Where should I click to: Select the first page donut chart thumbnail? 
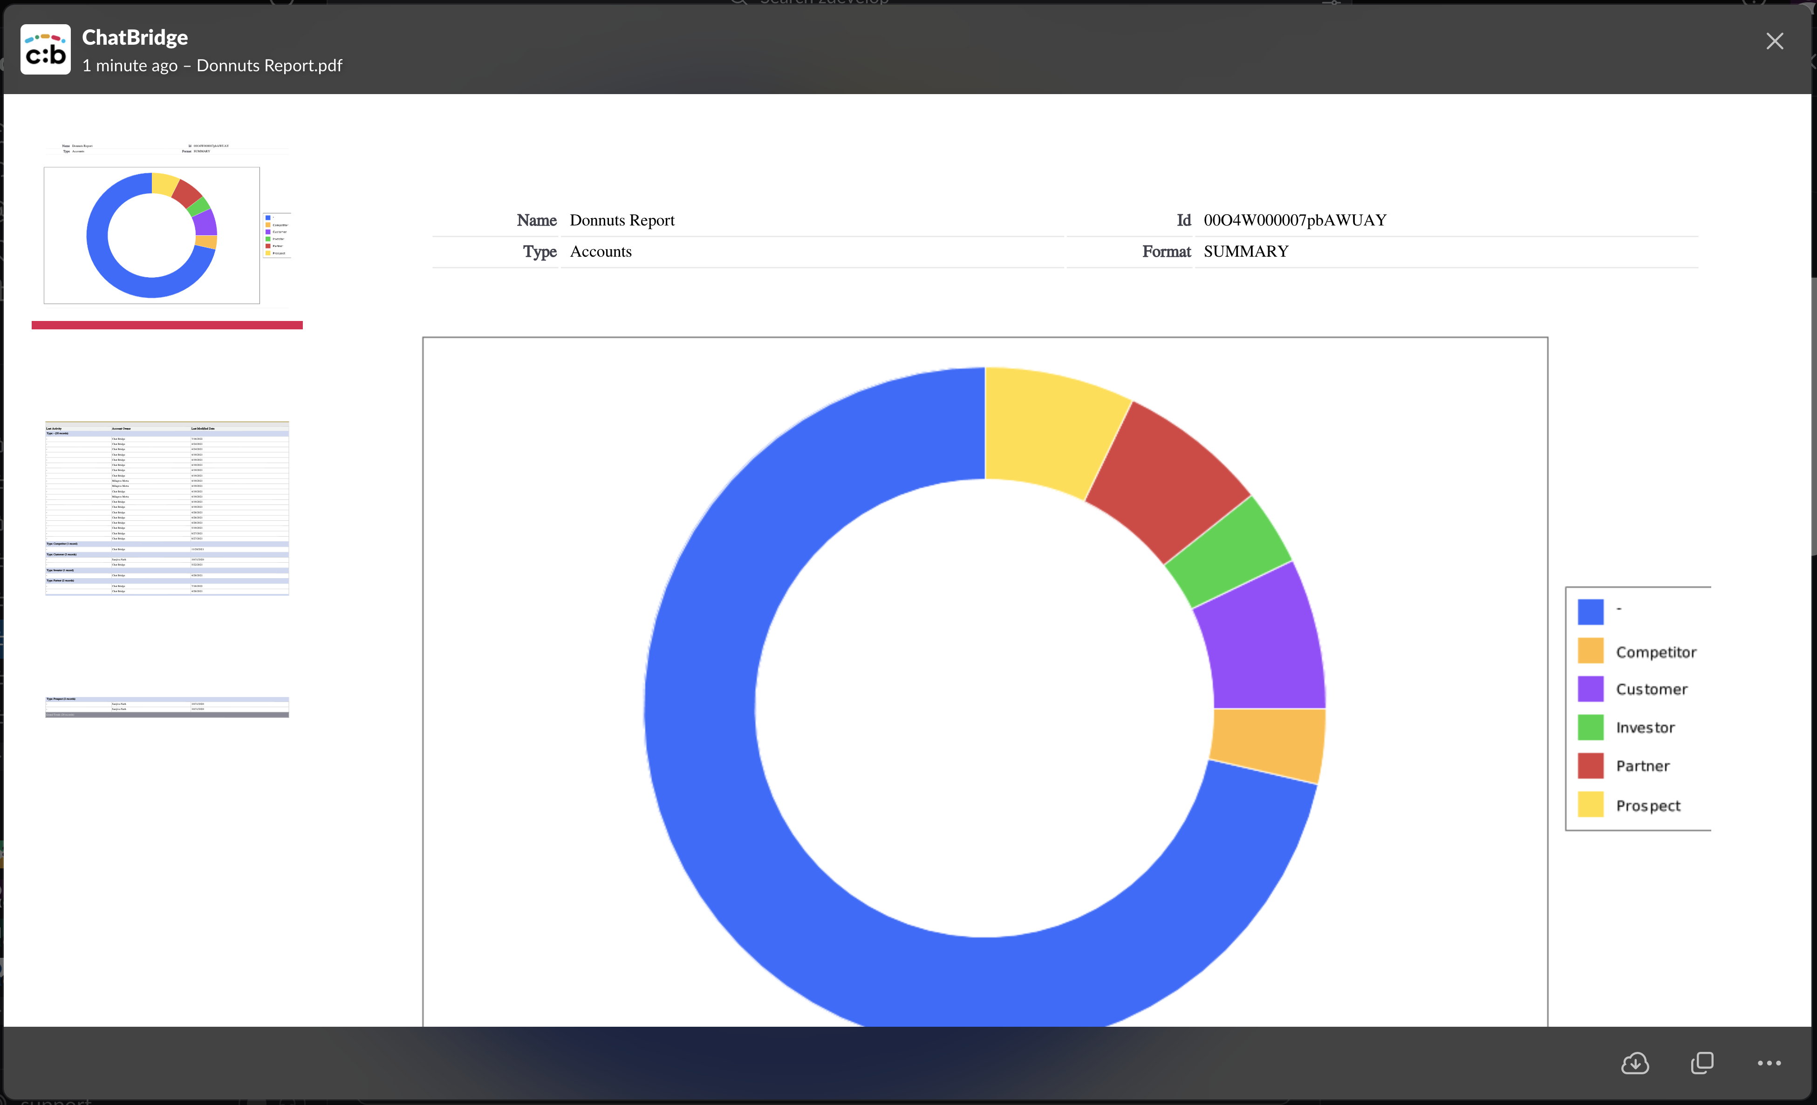click(152, 235)
